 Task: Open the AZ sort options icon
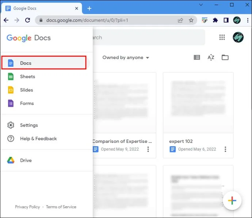(x=211, y=58)
